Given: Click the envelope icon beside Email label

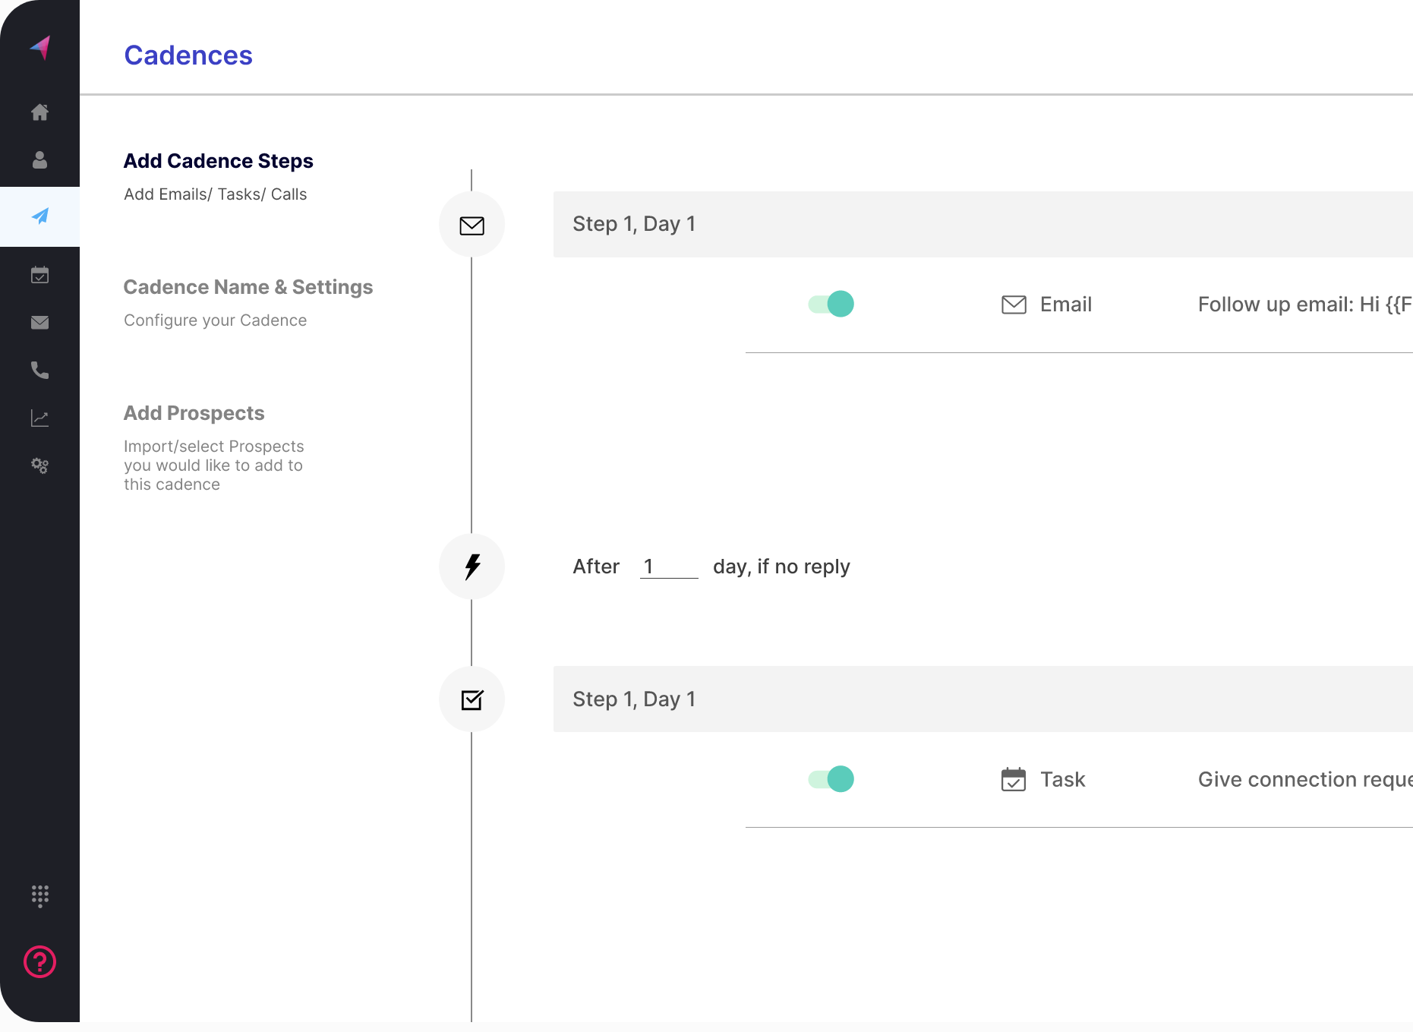Looking at the screenshot, I should click(1014, 305).
